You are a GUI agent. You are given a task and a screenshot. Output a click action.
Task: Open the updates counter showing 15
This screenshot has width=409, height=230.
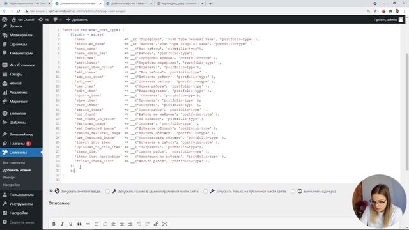[x=43, y=20]
